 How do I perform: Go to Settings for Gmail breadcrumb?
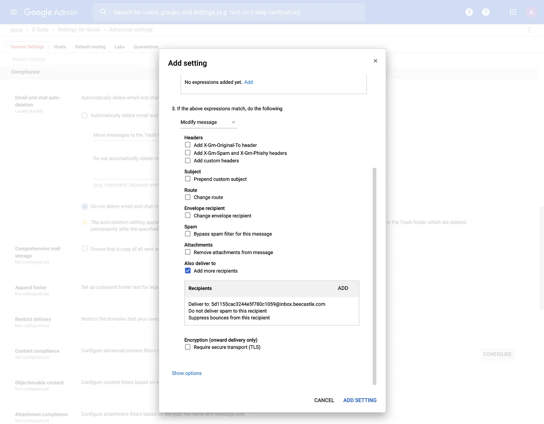79,30
